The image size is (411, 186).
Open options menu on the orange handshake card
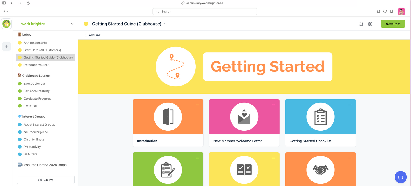[x=350, y=158]
